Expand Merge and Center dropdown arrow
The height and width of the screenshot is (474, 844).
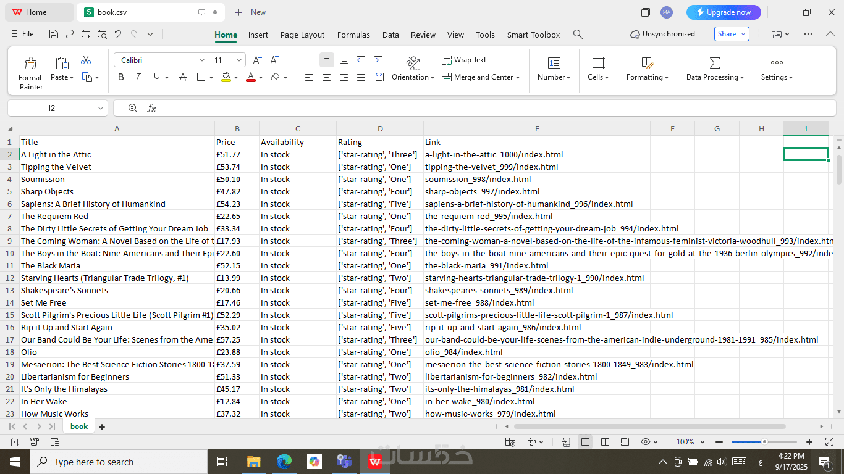(518, 77)
